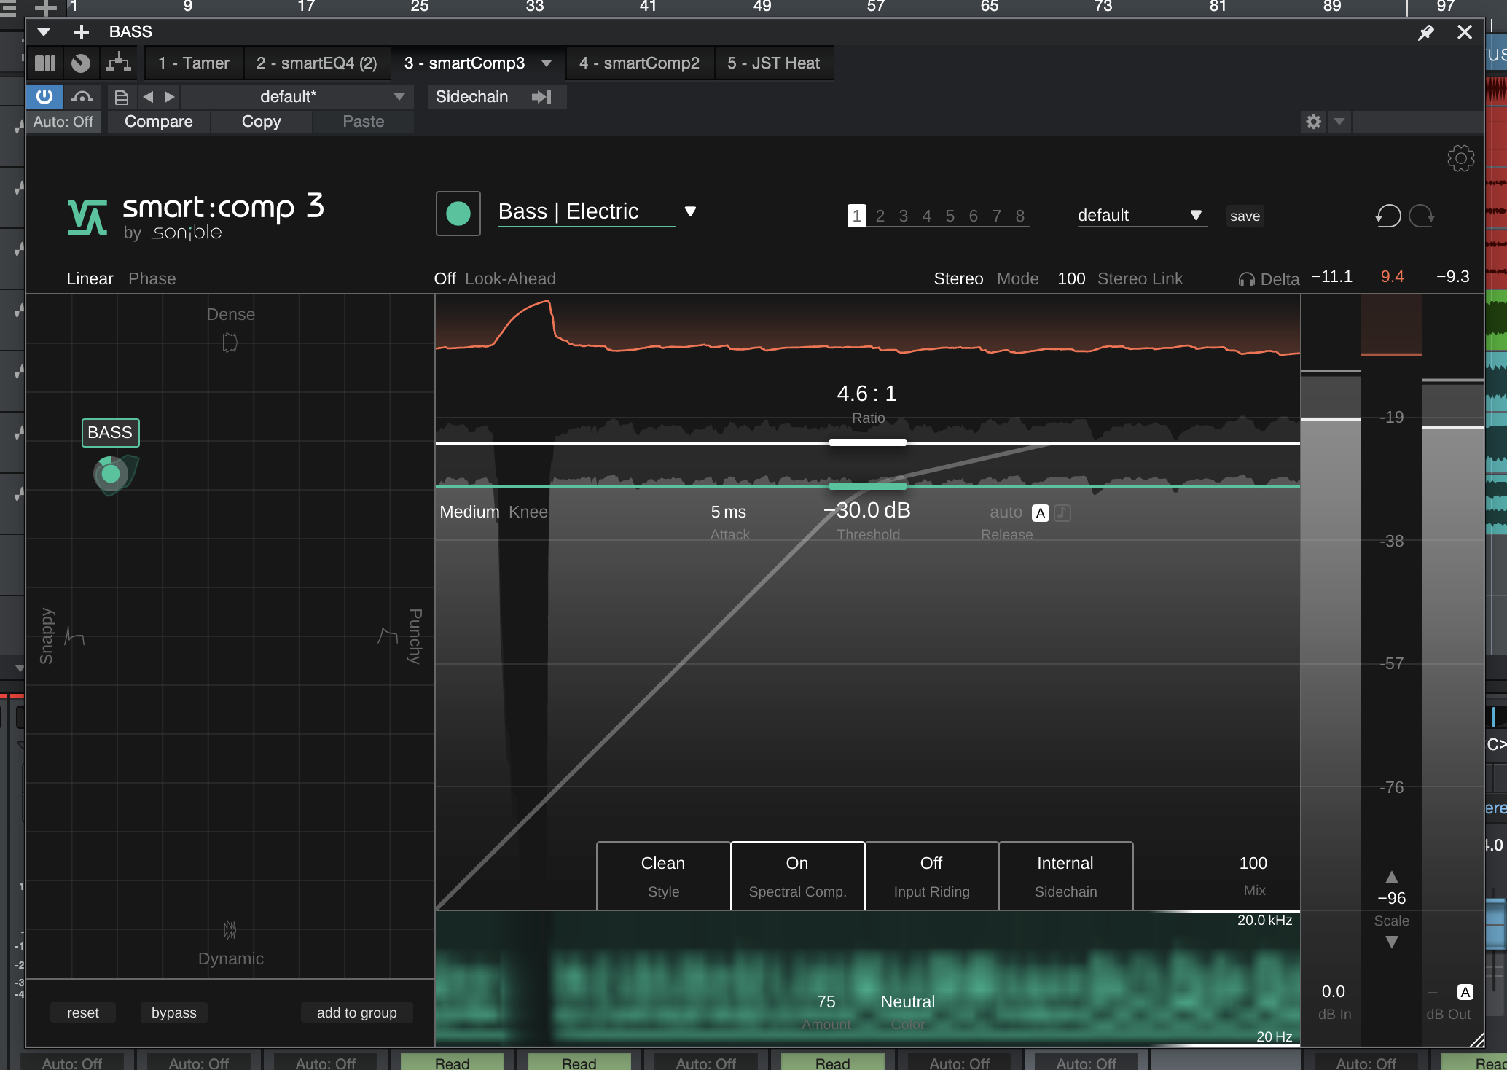Click the save preset button
Image resolution: width=1507 pixels, height=1070 pixels.
tap(1245, 216)
